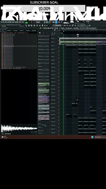Mute Track 5 via its LED
This screenshot has width=106, height=189.
coord(59,51)
